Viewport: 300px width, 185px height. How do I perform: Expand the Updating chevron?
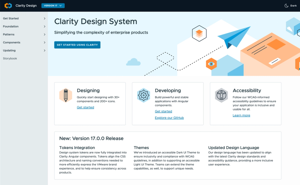click(x=44, y=50)
